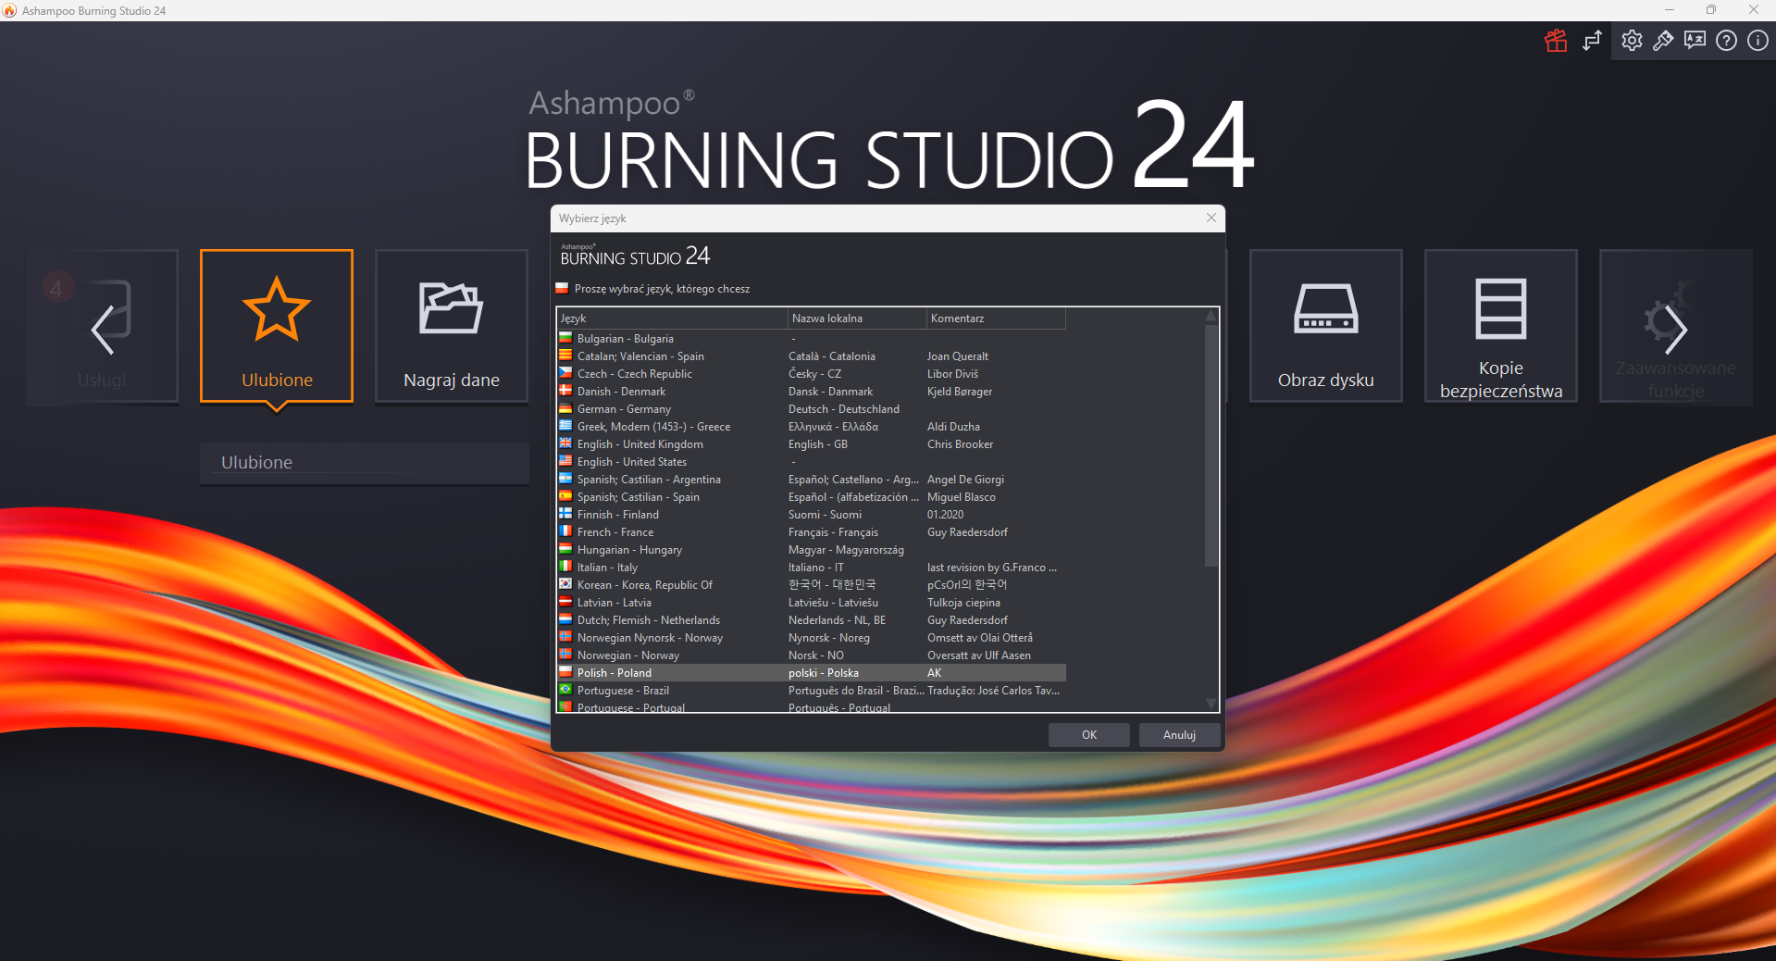Select Danish - Denmark language
Viewport: 1776px width, 961px height.
point(812,392)
